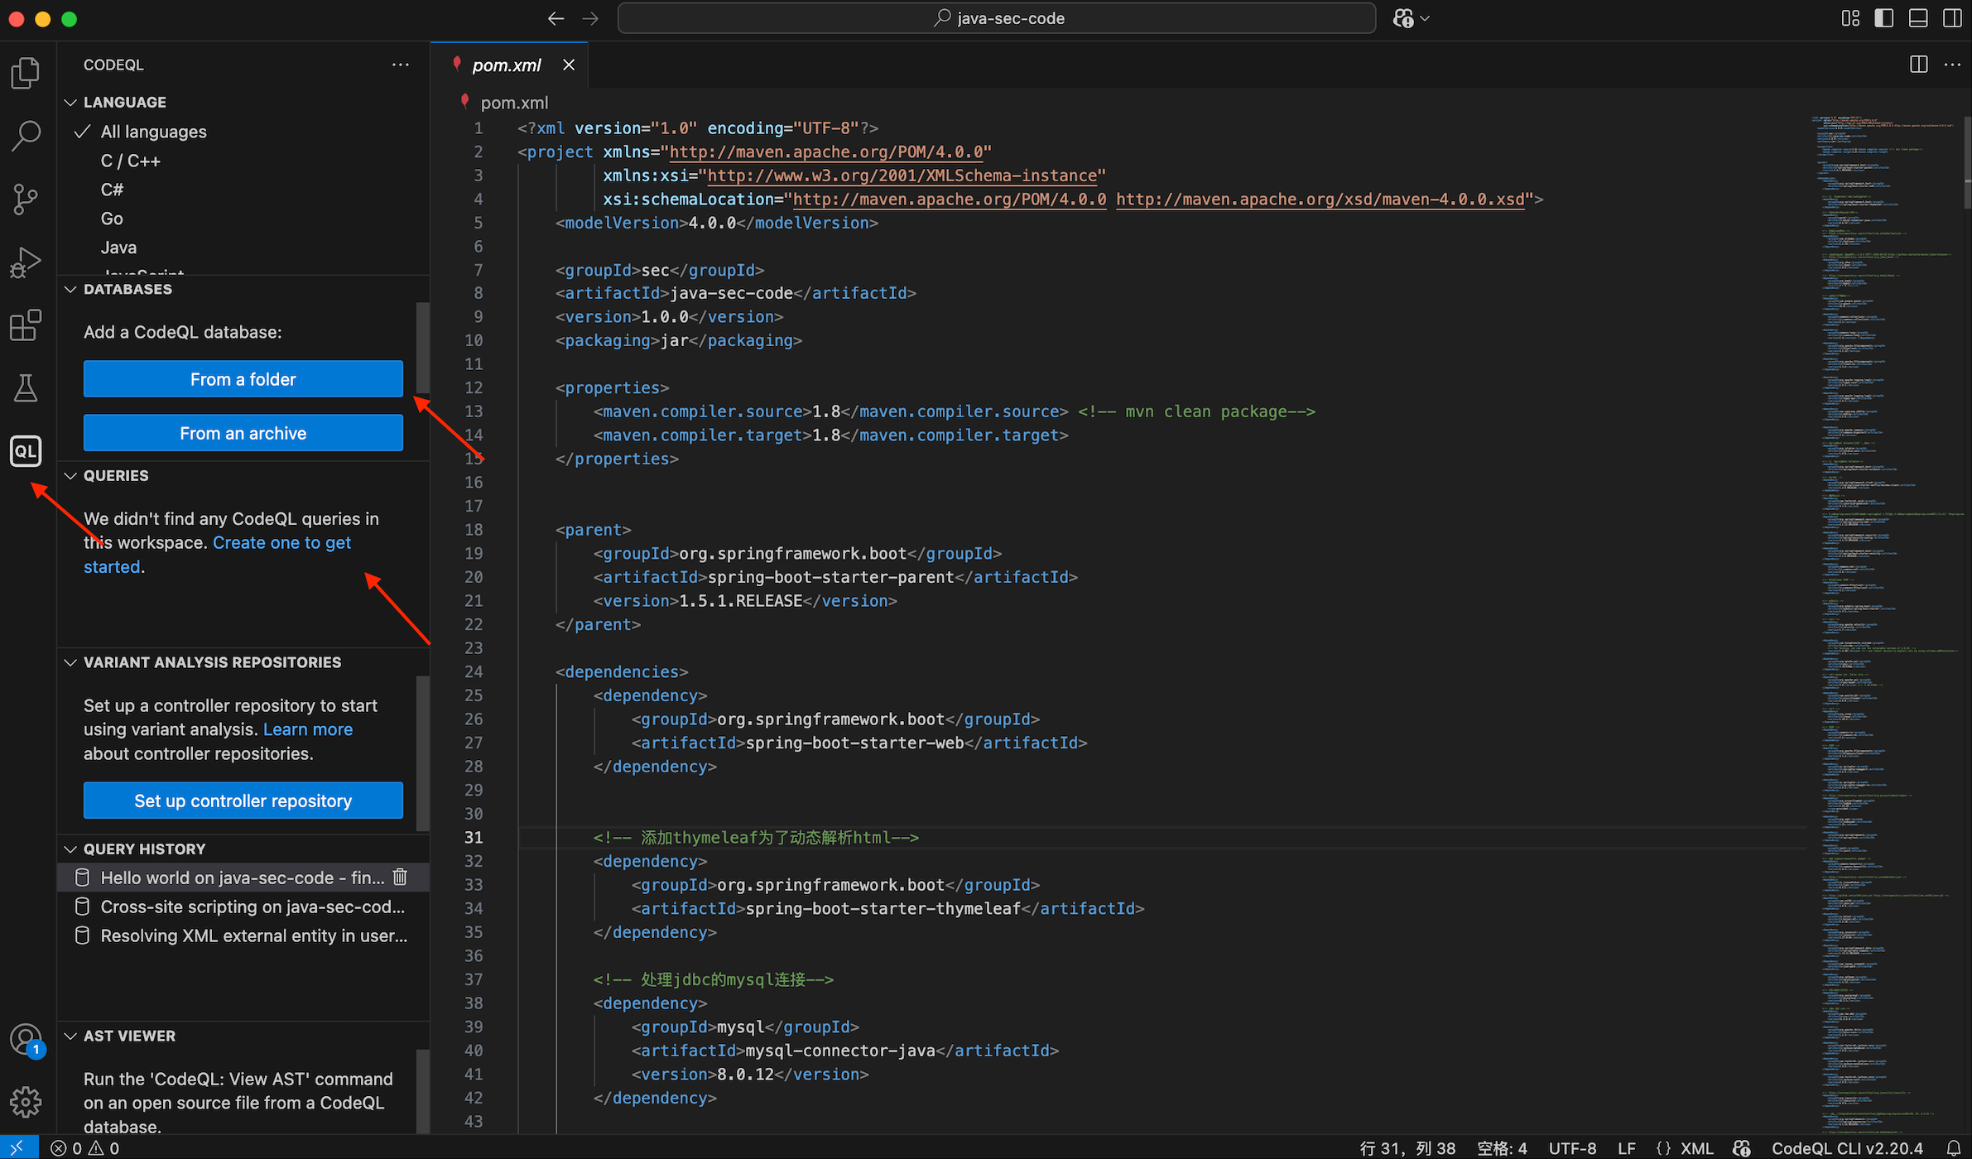Click the Learn more link
Screen dimensions: 1972x1159
[x=307, y=729]
